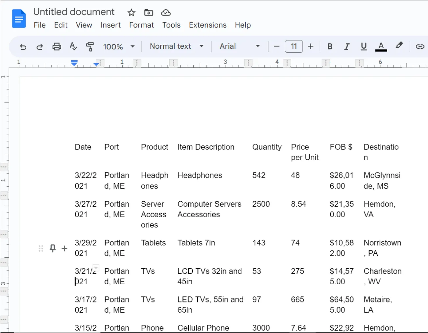Select the Paint format tool
This screenshot has width=428, height=333.
[89, 46]
